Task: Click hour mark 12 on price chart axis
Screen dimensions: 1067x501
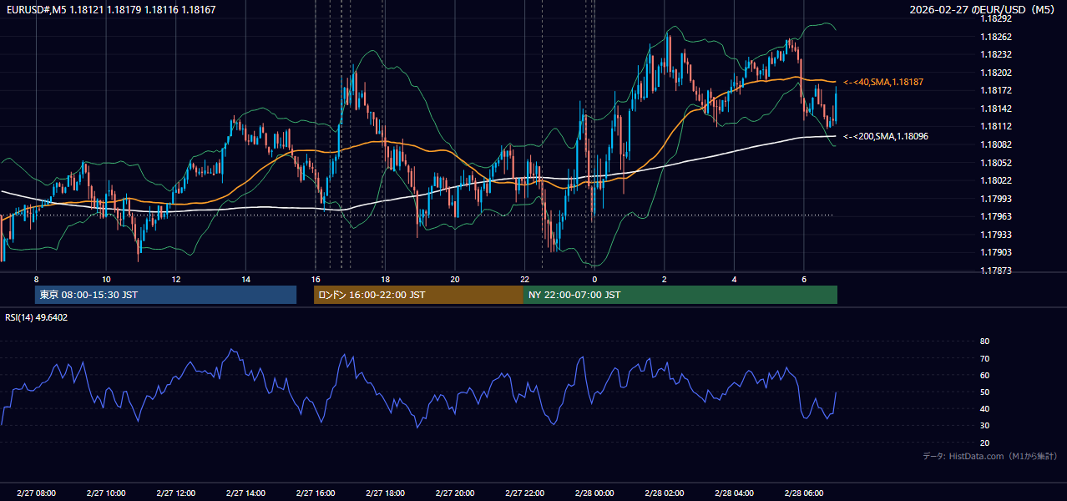Action: pyautogui.click(x=175, y=278)
